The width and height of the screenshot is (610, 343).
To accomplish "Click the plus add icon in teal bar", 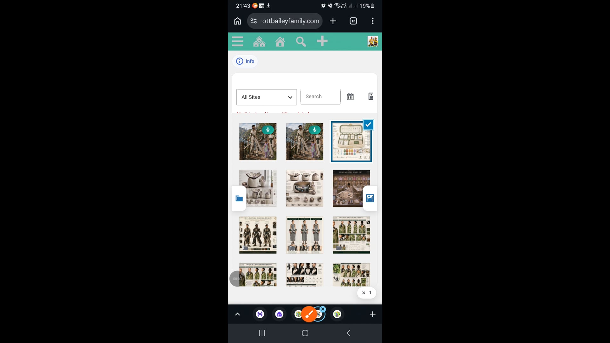I will pyautogui.click(x=322, y=41).
